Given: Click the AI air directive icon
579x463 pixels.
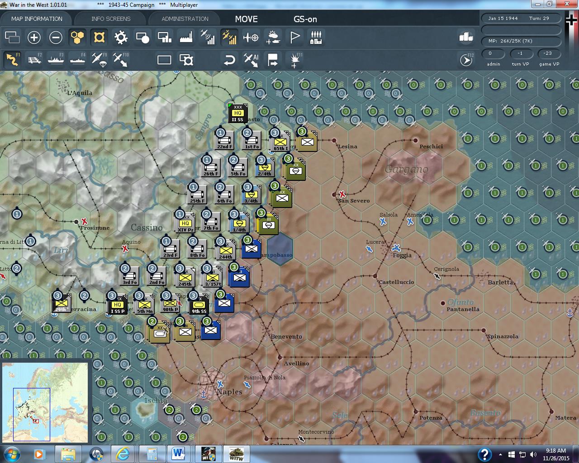Looking at the screenshot, I should click(x=251, y=60).
